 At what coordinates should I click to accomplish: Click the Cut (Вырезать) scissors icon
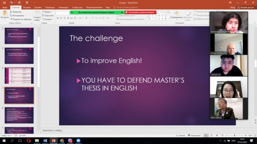point(11,12)
